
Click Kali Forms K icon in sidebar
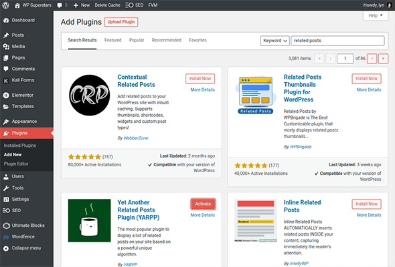coord(6,80)
